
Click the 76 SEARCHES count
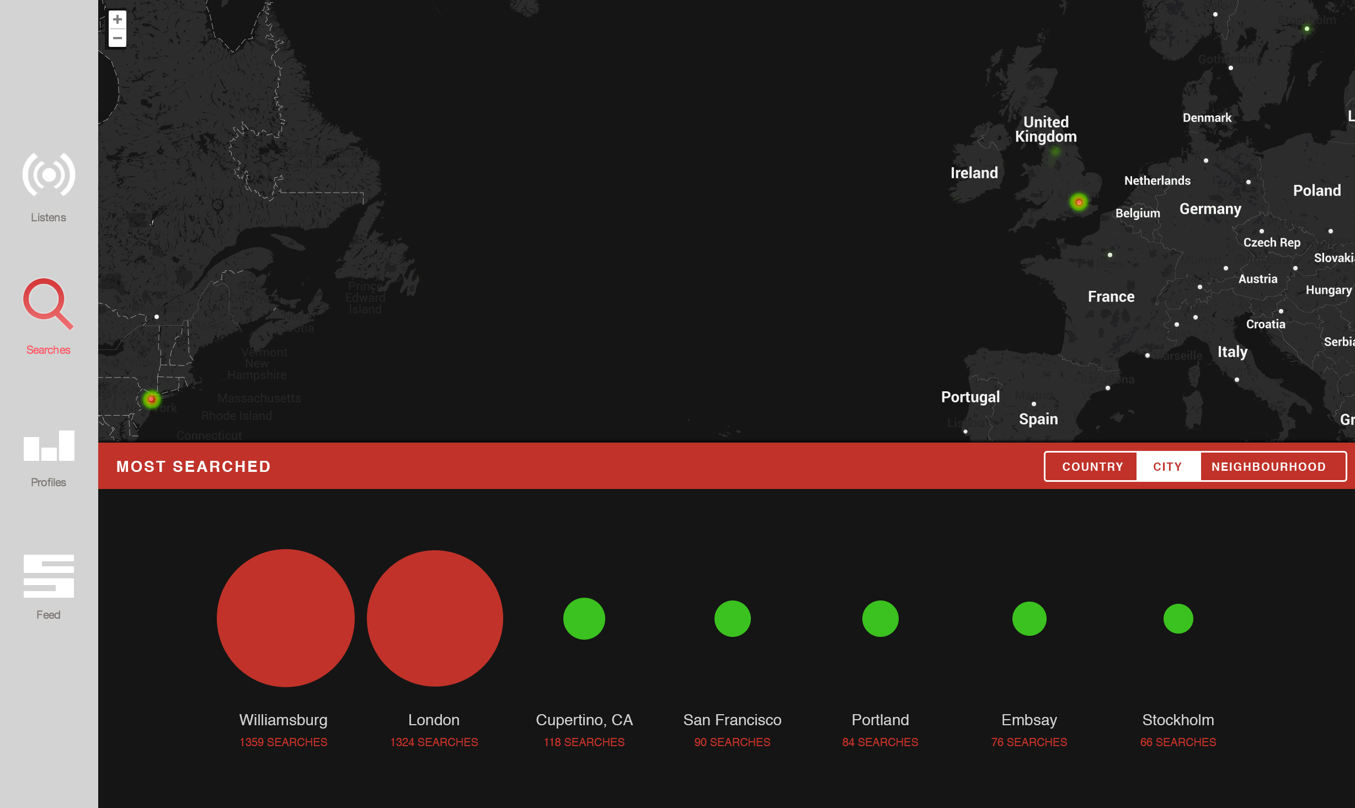(x=1029, y=742)
